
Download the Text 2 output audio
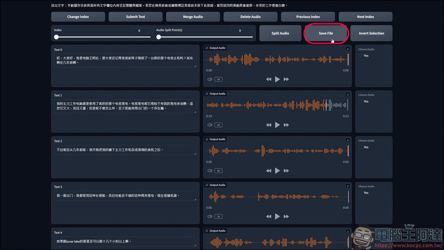pos(348,140)
